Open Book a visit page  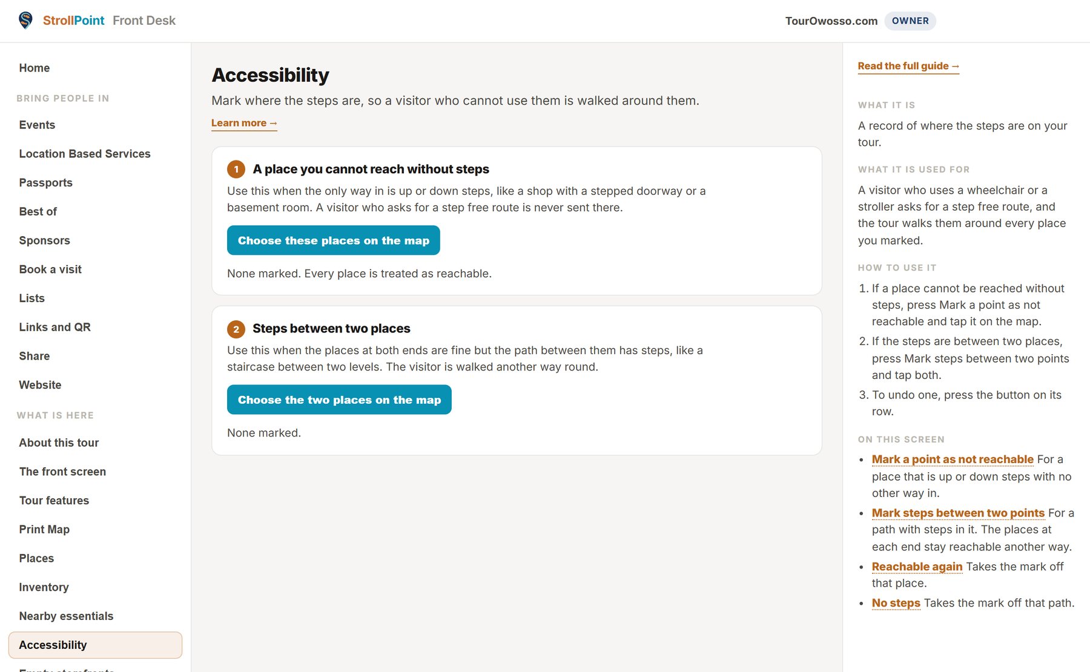point(50,269)
